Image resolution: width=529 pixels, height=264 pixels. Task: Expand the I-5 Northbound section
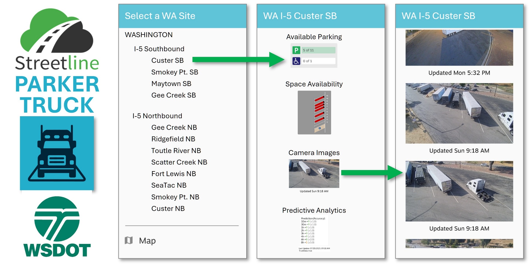pos(158,116)
